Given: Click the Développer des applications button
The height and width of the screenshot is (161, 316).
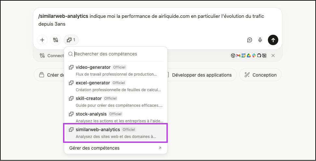Looking at the screenshot, I should click(201, 75).
